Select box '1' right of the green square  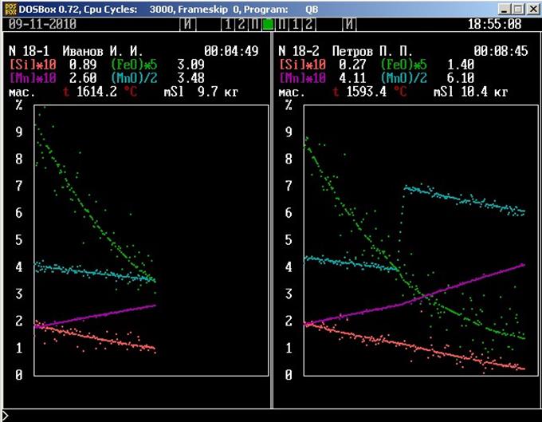[x=293, y=24]
